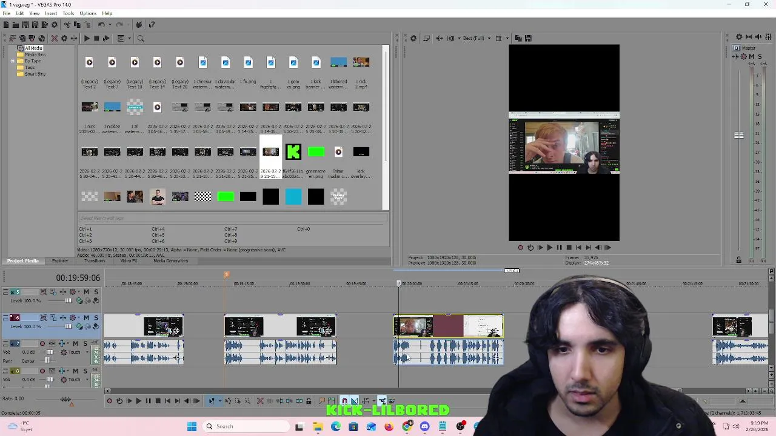Mute video track 5
The width and height of the screenshot is (776, 436).
click(x=86, y=292)
